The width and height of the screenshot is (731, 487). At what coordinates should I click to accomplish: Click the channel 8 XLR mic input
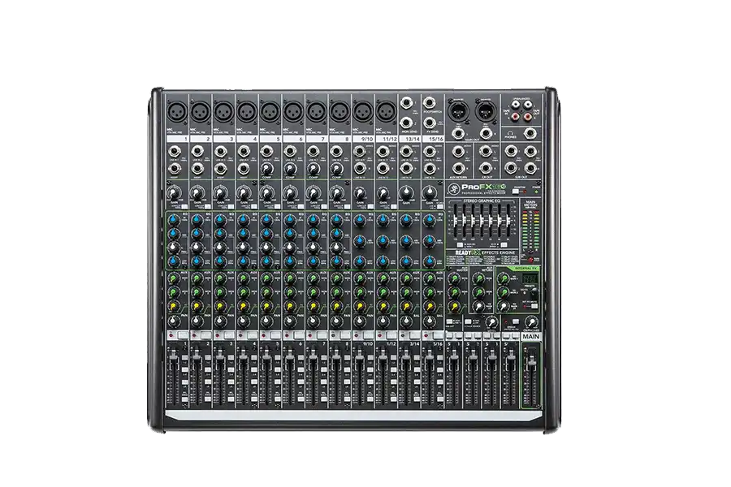pyautogui.click(x=340, y=110)
